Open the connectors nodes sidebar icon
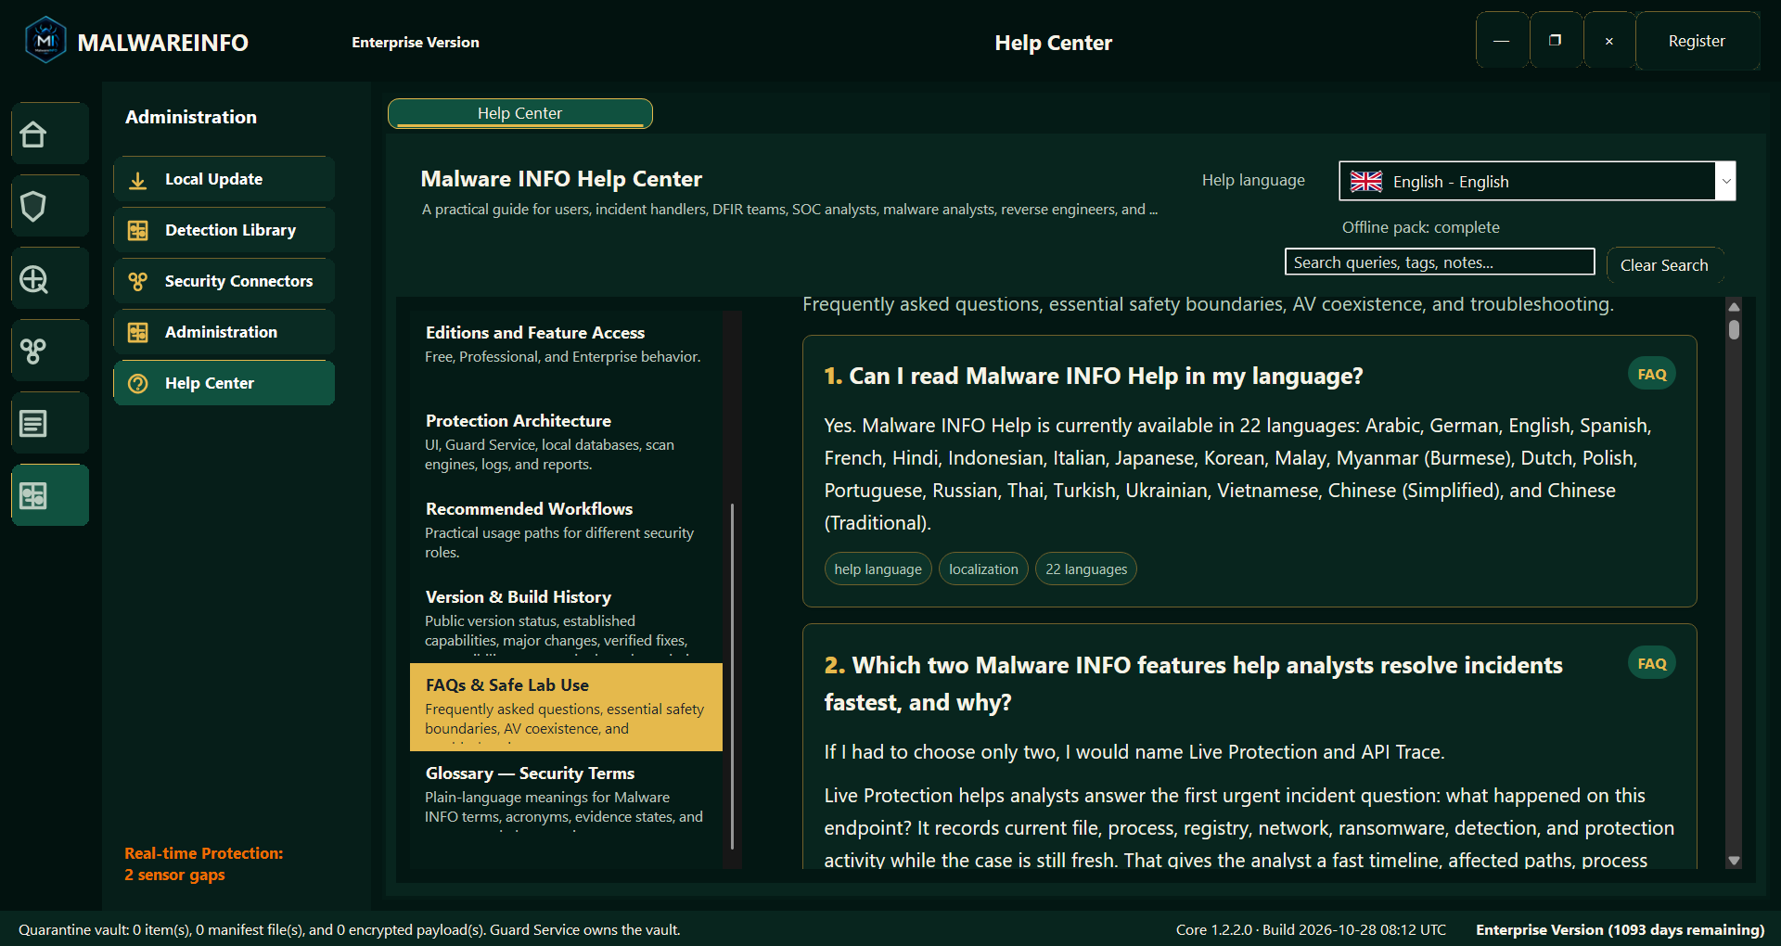The image size is (1781, 946). click(50, 352)
